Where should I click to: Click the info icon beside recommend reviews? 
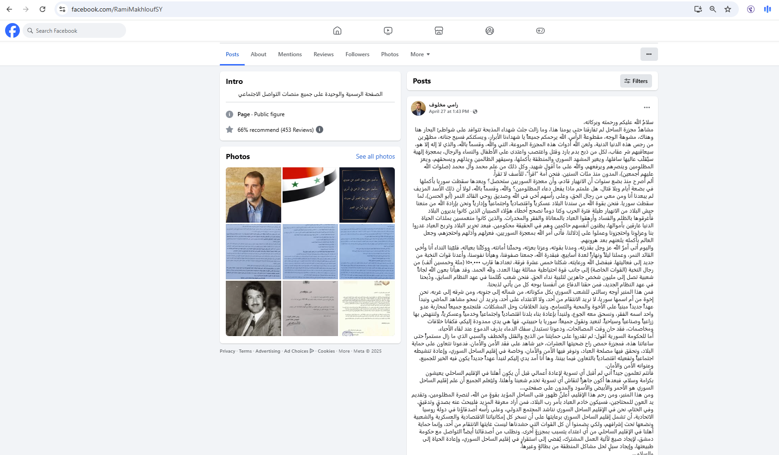(x=320, y=130)
